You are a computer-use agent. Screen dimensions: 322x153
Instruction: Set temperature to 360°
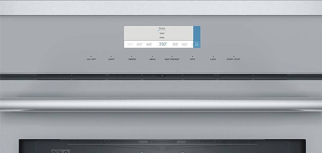(185, 44)
